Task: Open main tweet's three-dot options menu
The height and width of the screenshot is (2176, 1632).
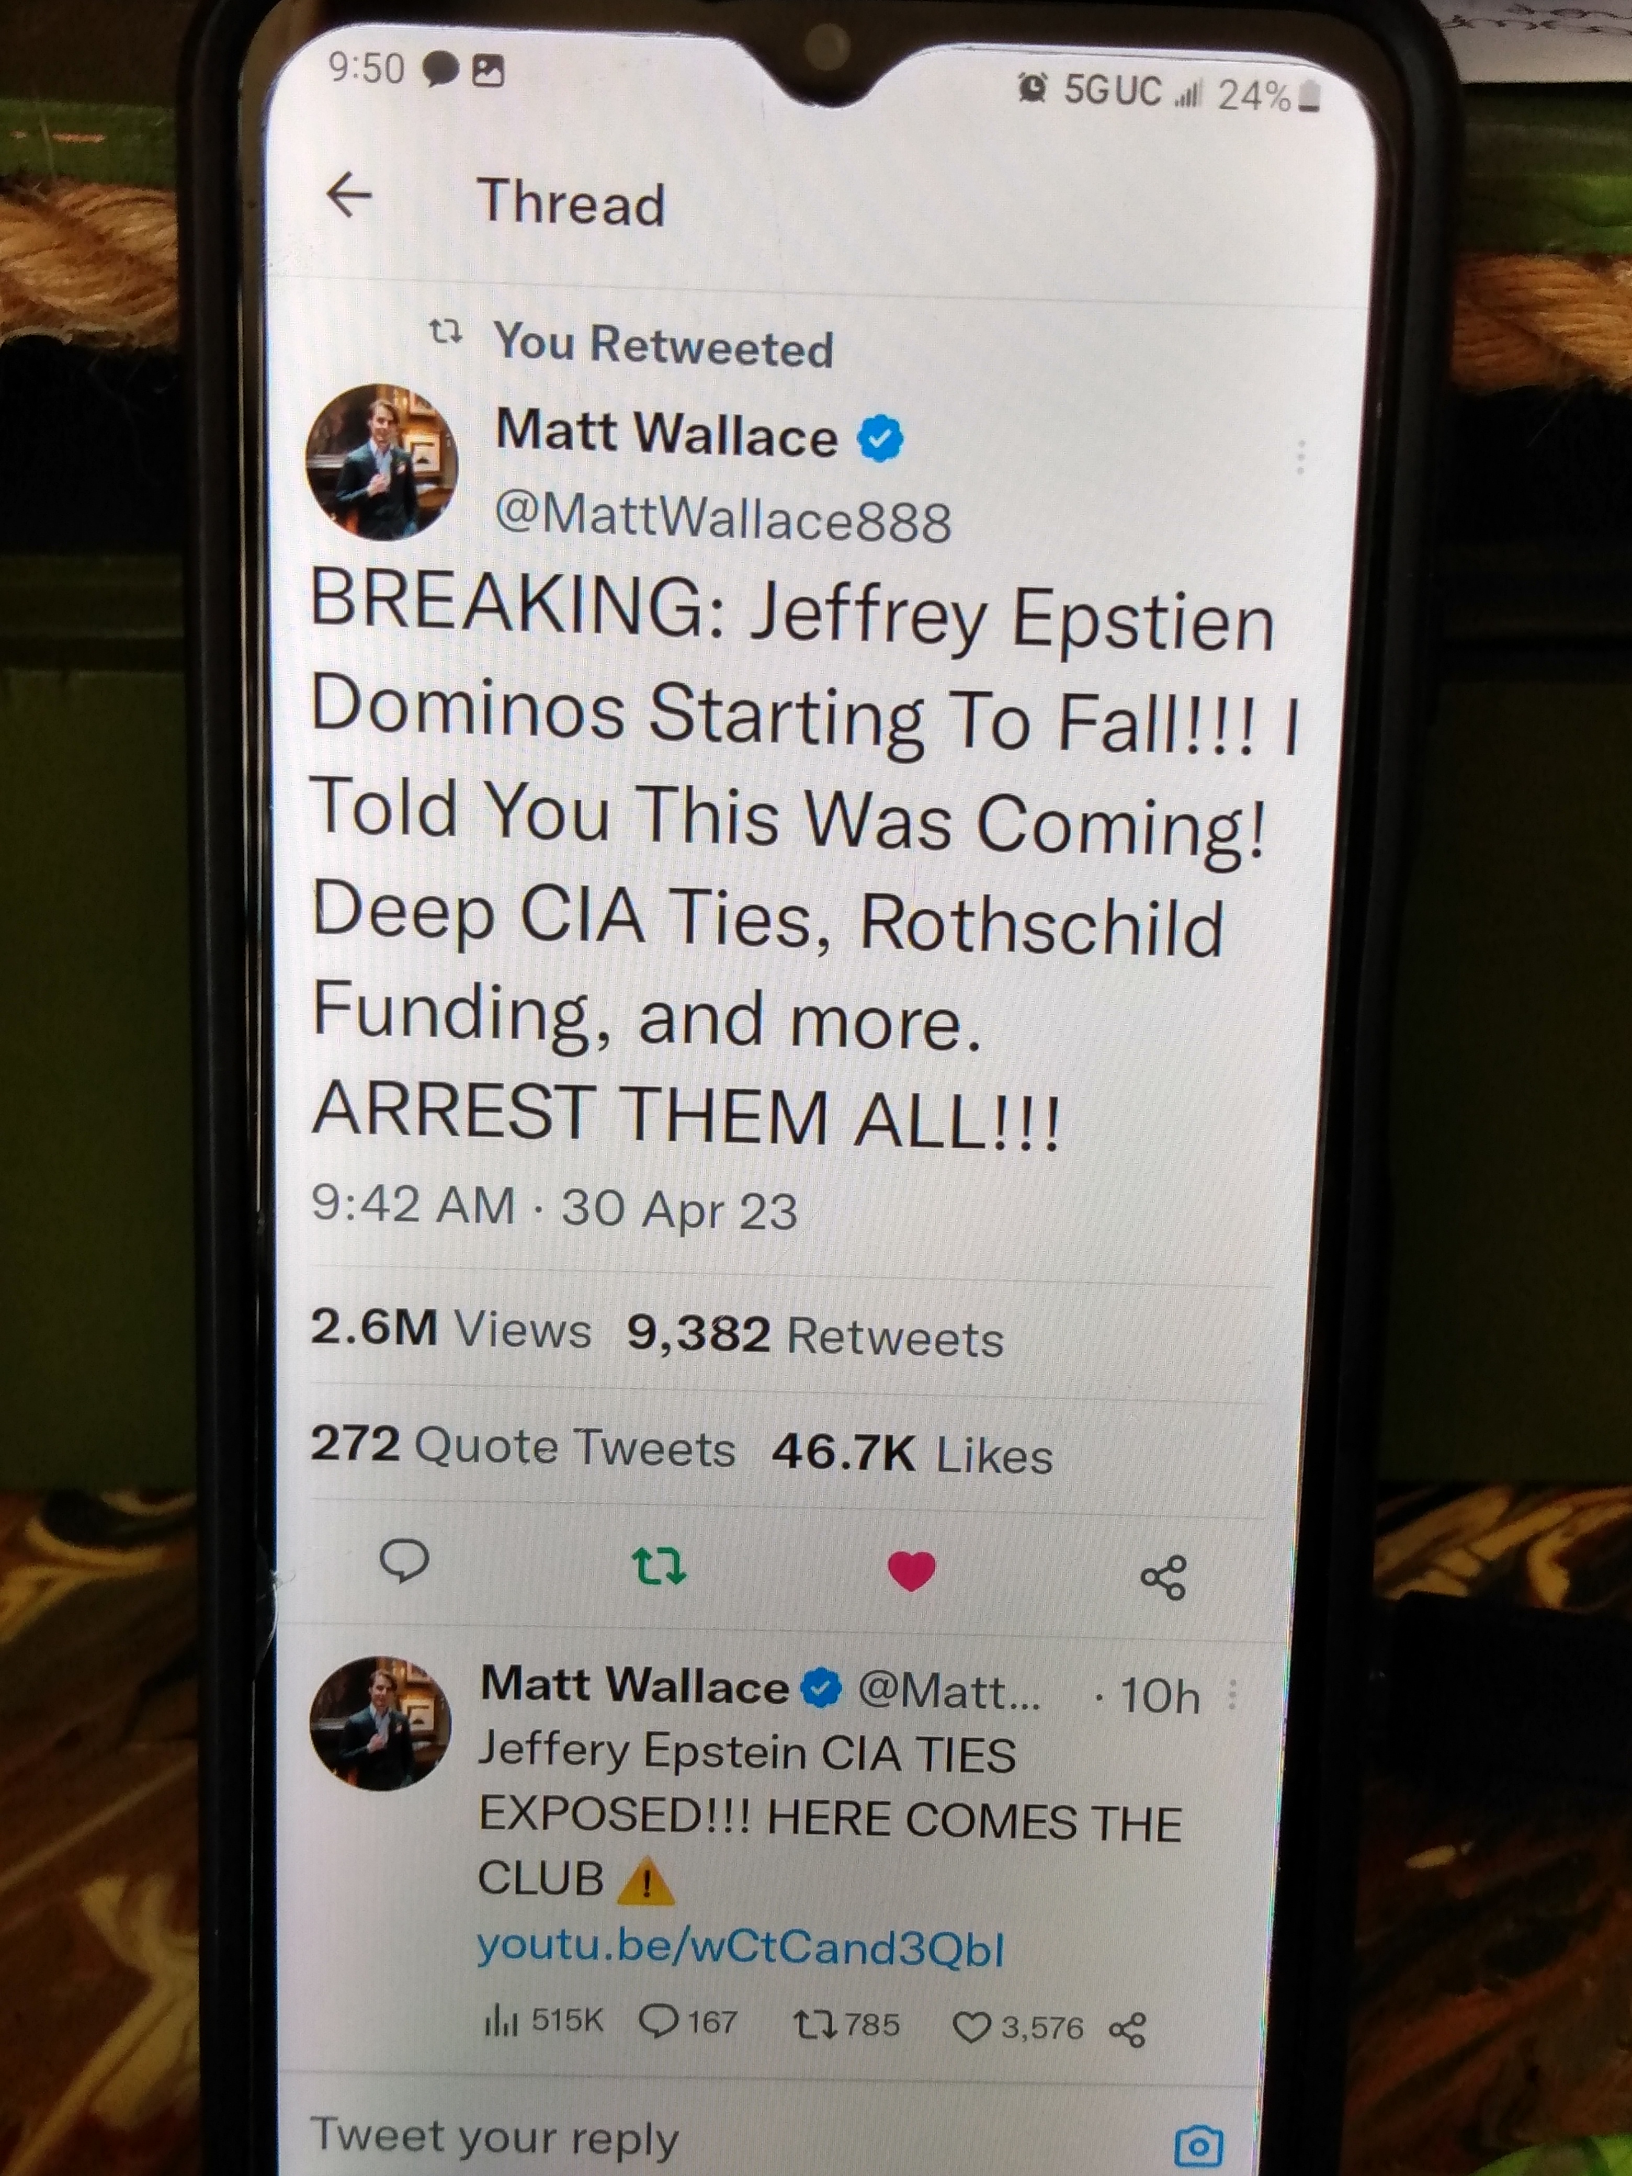Action: tap(1300, 458)
